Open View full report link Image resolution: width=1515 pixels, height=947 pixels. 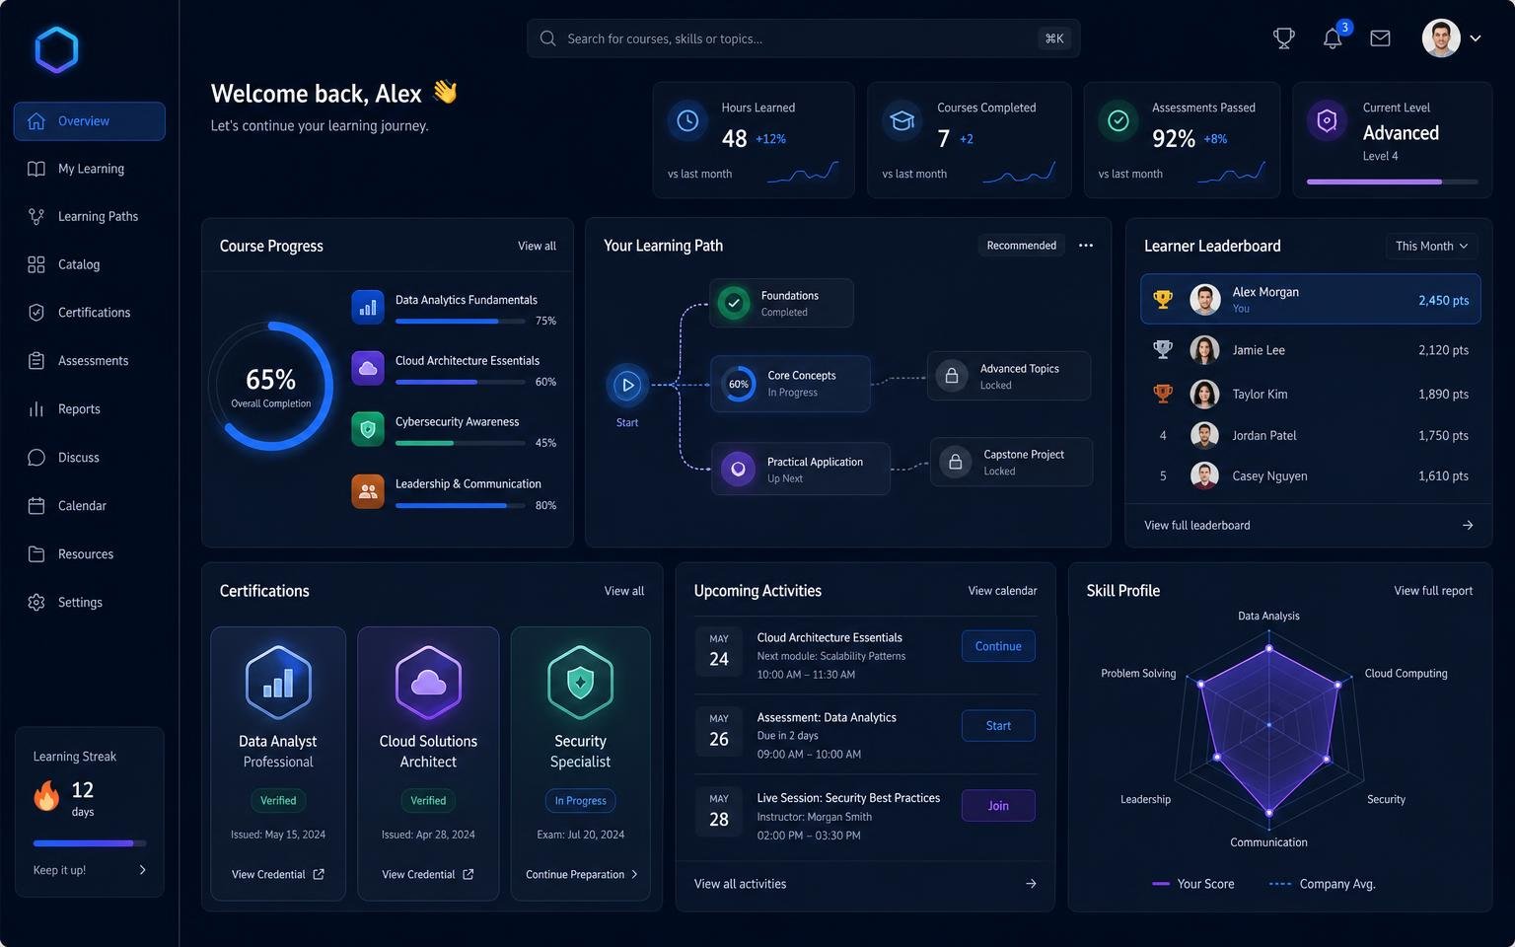coord(1433,591)
